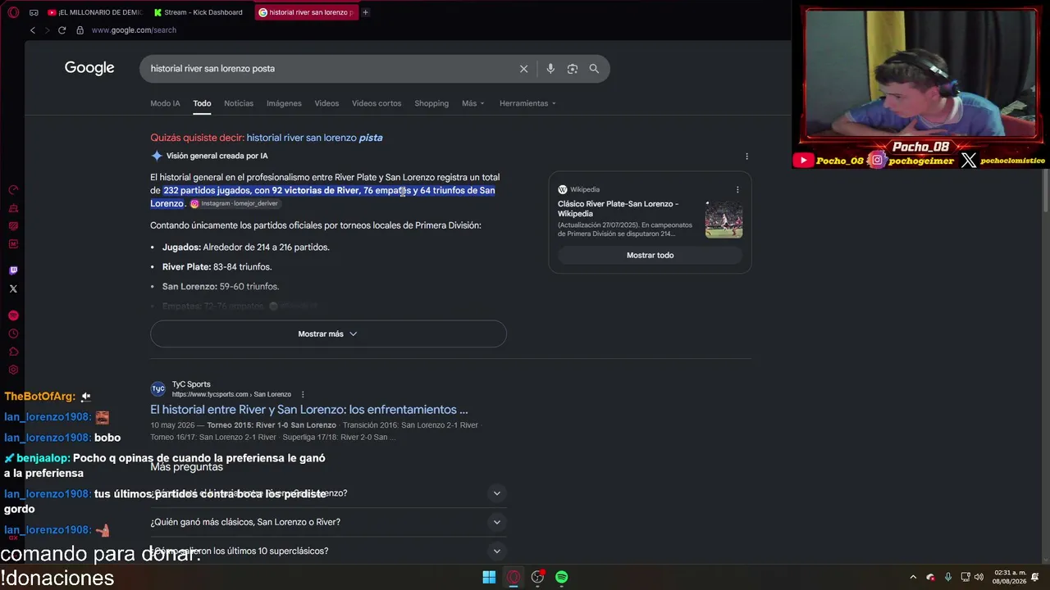Screen dimensions: 1050x590
Task: Switch to Modo IA search tab
Action: click(x=165, y=103)
